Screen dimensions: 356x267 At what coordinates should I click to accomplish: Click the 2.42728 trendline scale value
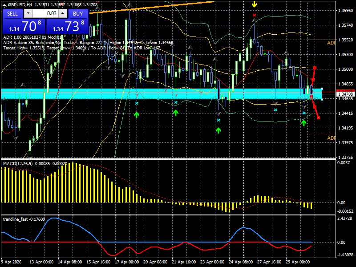(x=344, y=218)
